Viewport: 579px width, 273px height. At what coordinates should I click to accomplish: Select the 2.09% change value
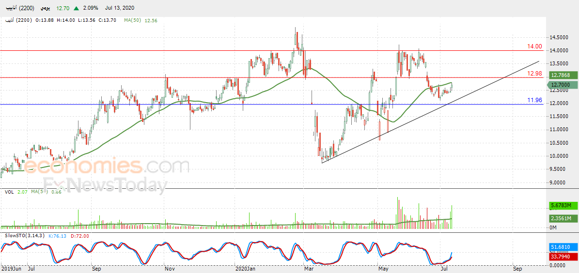click(91, 8)
